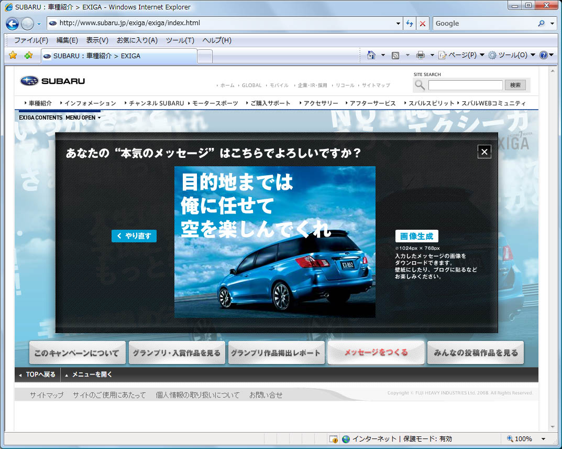Open the GLOBAL header link

pos(251,85)
